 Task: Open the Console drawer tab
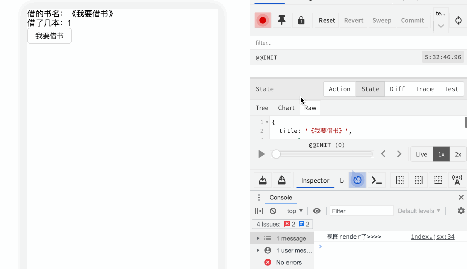click(x=280, y=197)
